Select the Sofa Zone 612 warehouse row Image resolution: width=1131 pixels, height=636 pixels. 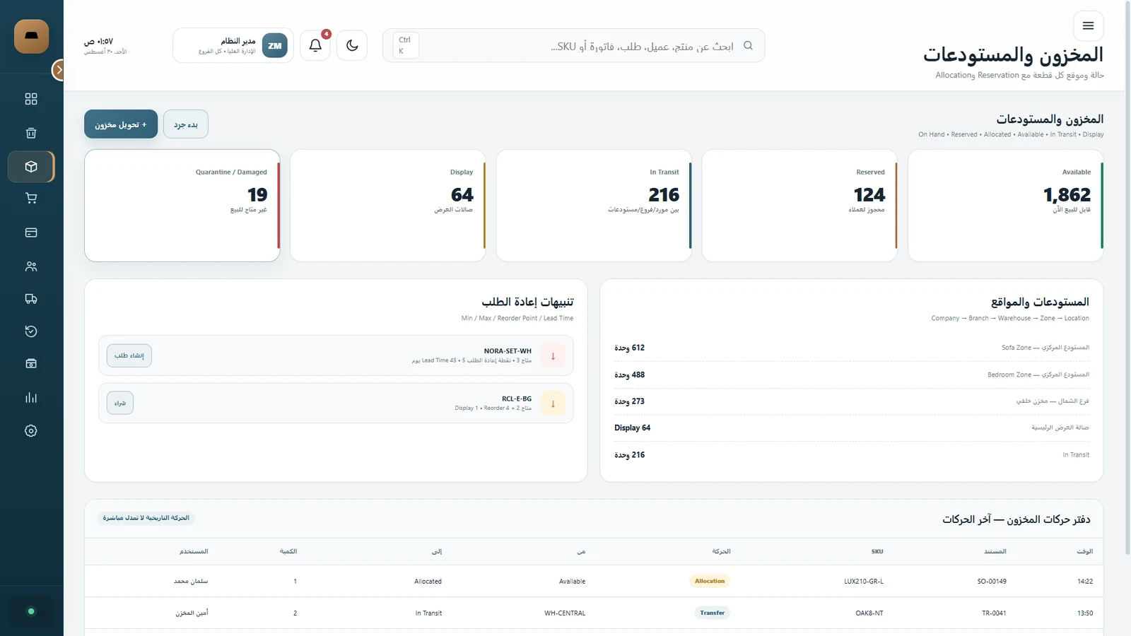(852, 348)
